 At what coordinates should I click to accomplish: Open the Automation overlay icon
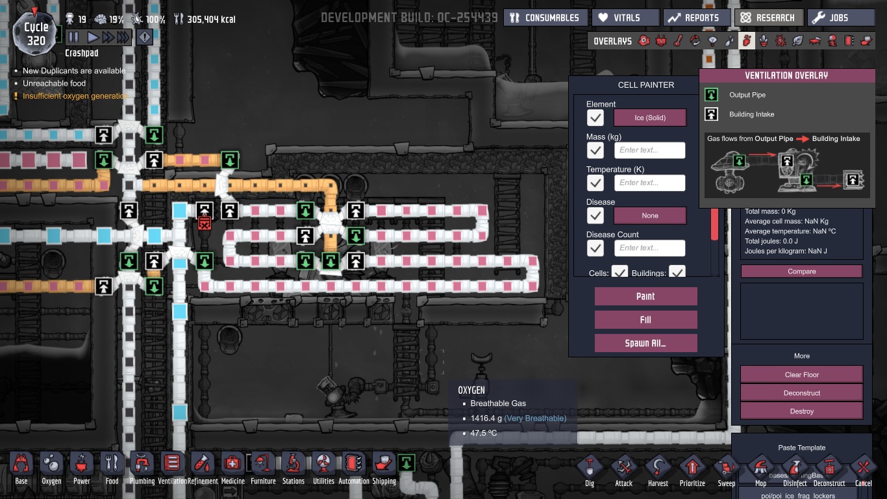coord(849,41)
